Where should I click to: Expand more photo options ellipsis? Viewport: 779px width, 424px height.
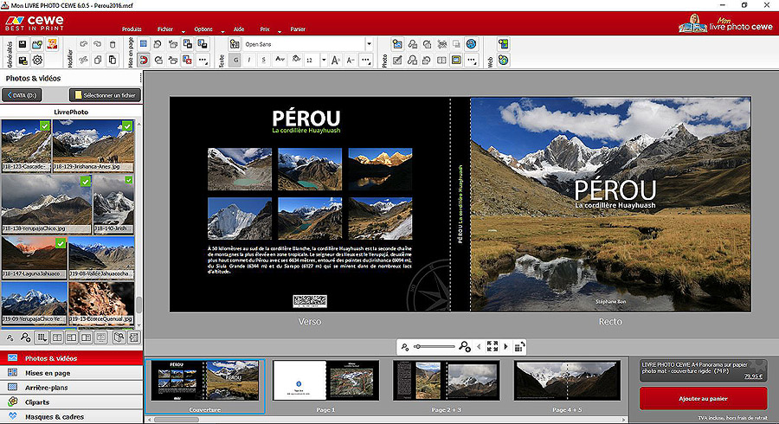[472, 60]
